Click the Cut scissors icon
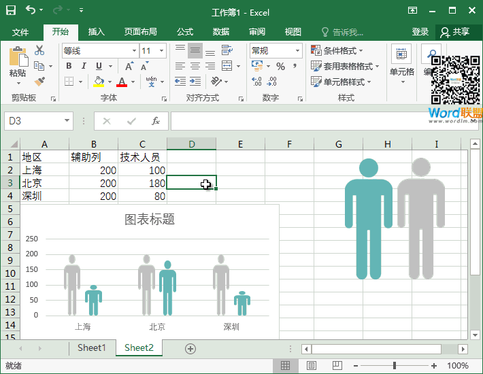Image resolution: width=483 pixels, height=374 pixels. point(39,50)
